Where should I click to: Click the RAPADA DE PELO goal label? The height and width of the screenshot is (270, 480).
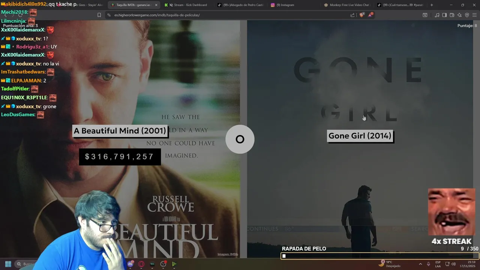[304, 249]
